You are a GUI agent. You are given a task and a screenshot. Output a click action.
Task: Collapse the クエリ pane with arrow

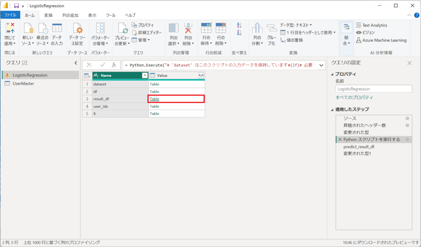tap(76, 63)
